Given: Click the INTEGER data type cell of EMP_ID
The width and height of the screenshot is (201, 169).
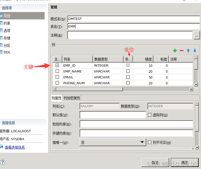Looking at the screenshot, I should [x=108, y=65].
